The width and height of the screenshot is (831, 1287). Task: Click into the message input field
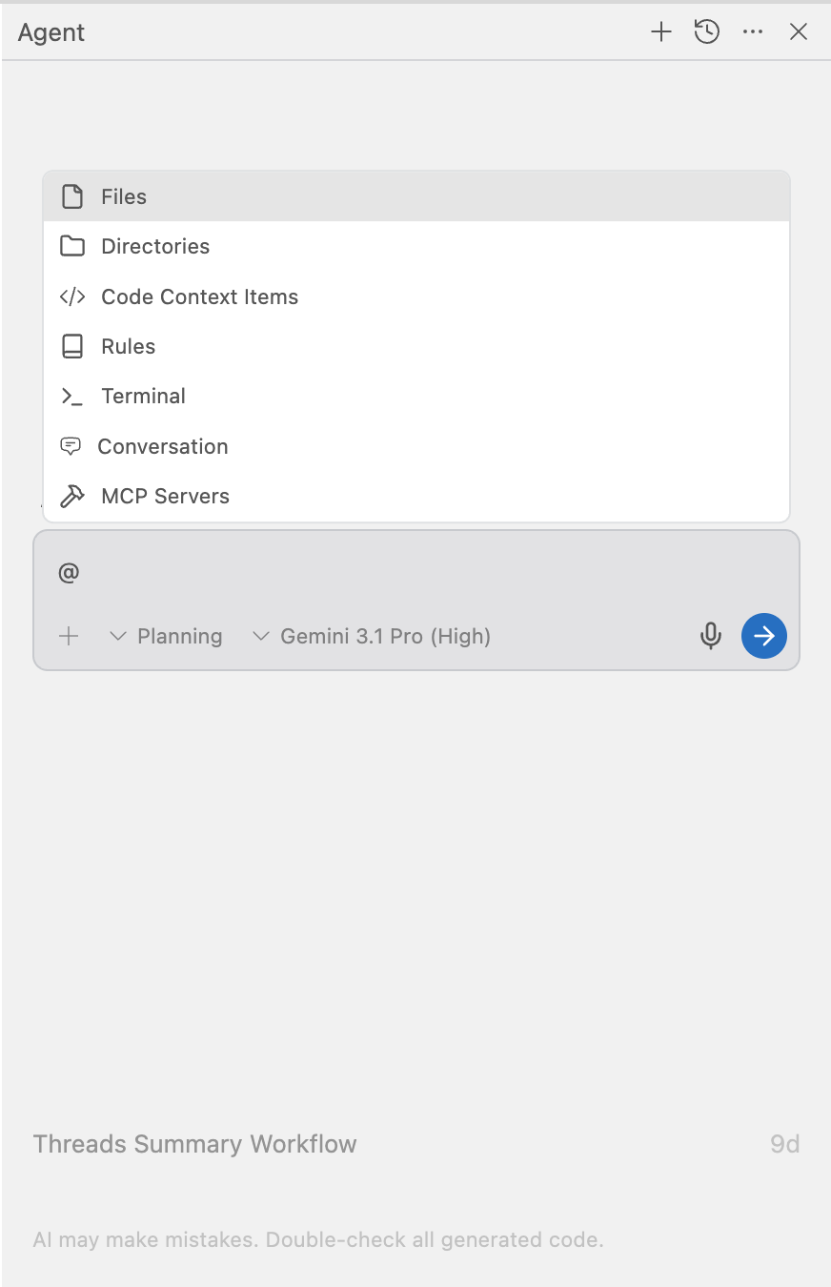tap(381, 573)
